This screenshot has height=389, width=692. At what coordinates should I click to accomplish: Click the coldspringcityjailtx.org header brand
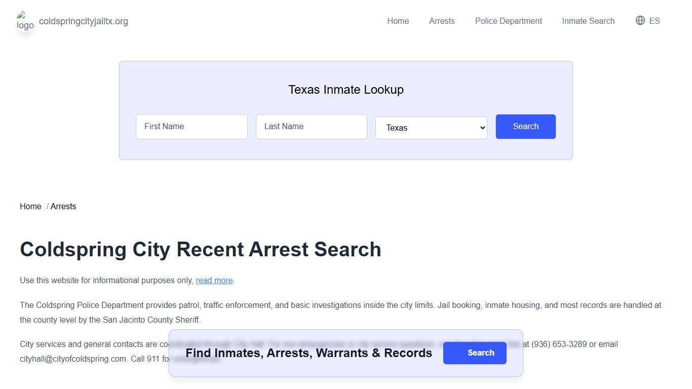tap(84, 21)
